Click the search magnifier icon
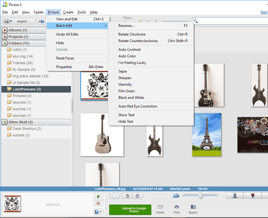268x218 pixels. pos(195,21)
